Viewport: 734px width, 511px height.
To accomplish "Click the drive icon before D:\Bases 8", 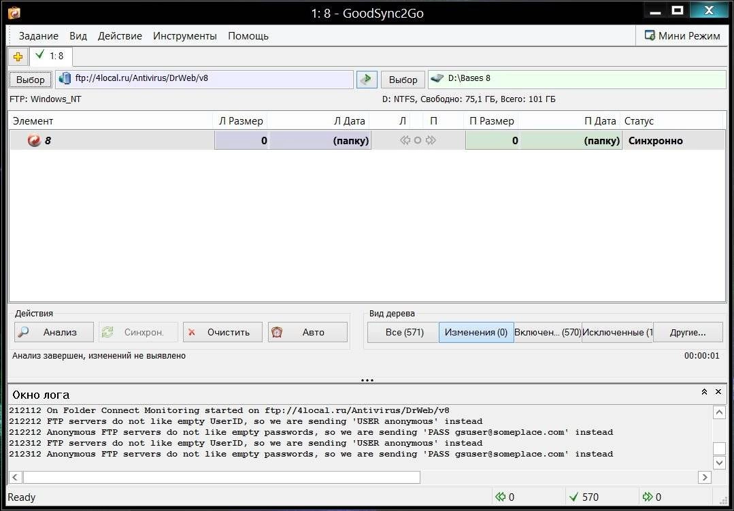I will coord(437,78).
